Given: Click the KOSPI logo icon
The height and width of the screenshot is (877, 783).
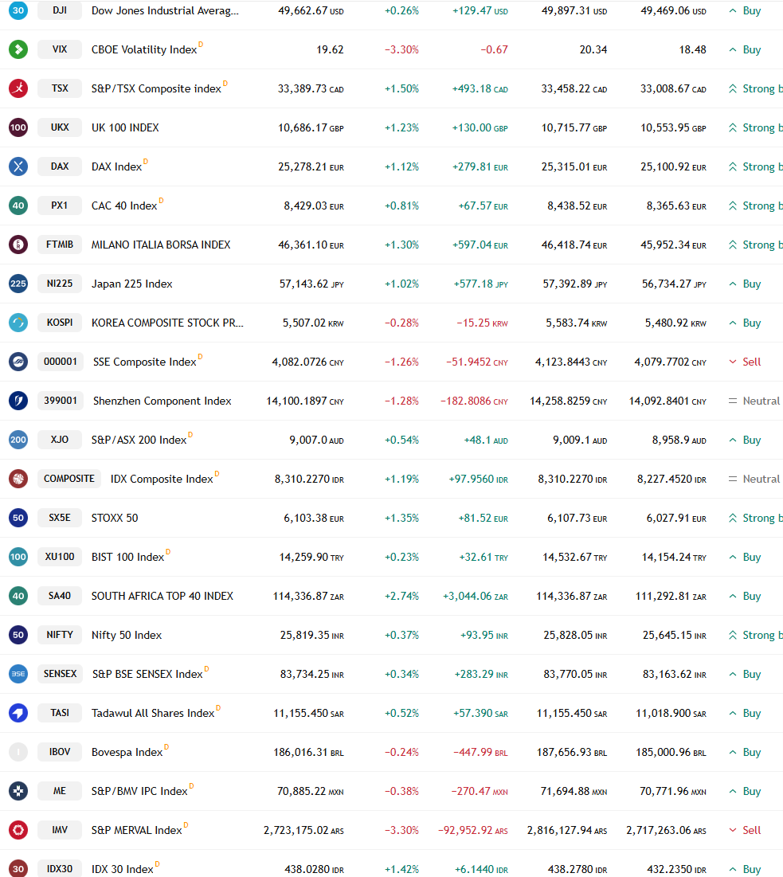Looking at the screenshot, I should coord(18,323).
